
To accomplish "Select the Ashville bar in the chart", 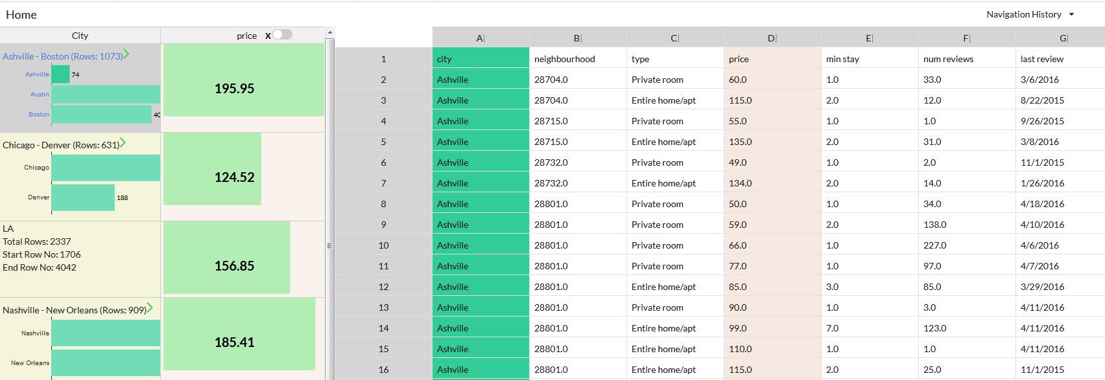I will point(60,74).
